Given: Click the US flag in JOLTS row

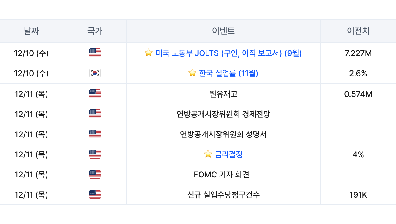Looking at the screenshot, I should [95, 53].
